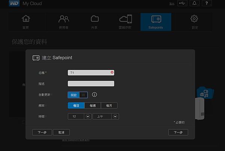Select 每週 weekly frequency
Viewport: 225px width, 151px height.
[x=93, y=105]
